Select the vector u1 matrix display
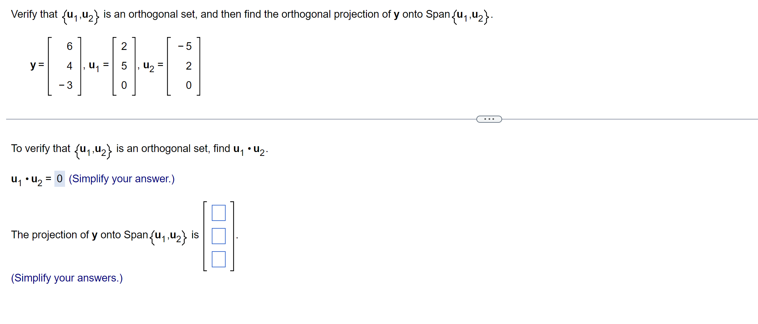Image resolution: width=758 pixels, height=324 pixels. [124, 66]
